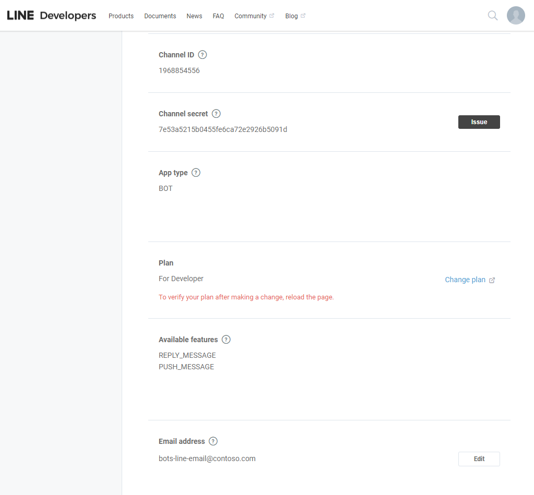This screenshot has height=495, width=534.
Task: Open the Documents menu
Action: [160, 16]
